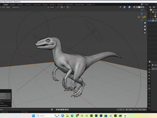Open the Rendering workspace tab
This screenshot has width=157, height=118.
point(60,5)
